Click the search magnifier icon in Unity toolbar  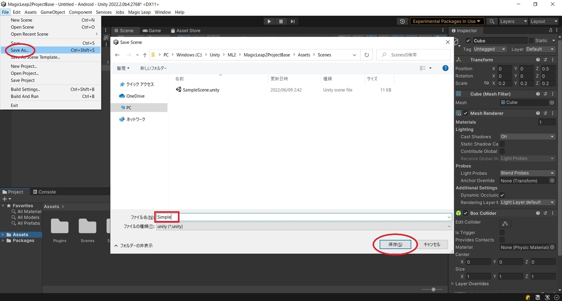point(492,21)
